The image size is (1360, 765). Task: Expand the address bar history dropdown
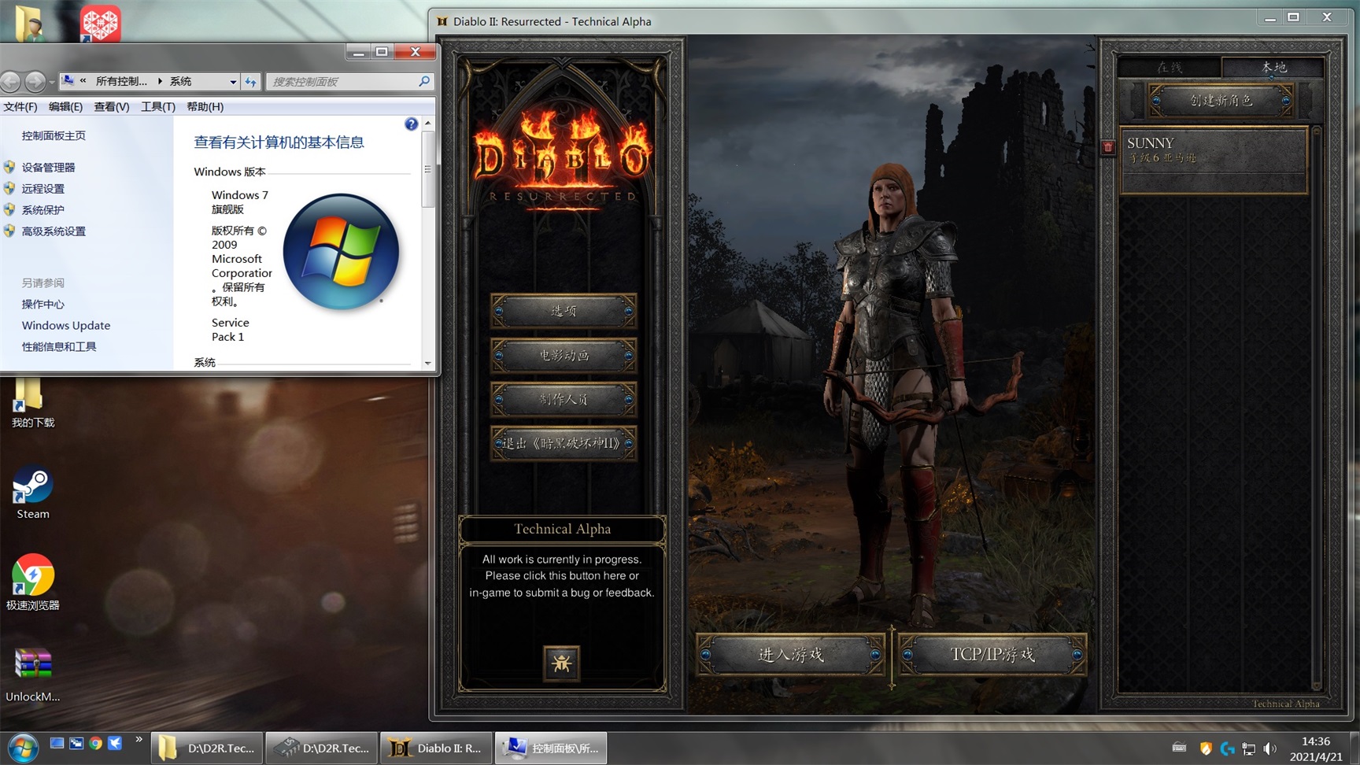pyautogui.click(x=233, y=82)
